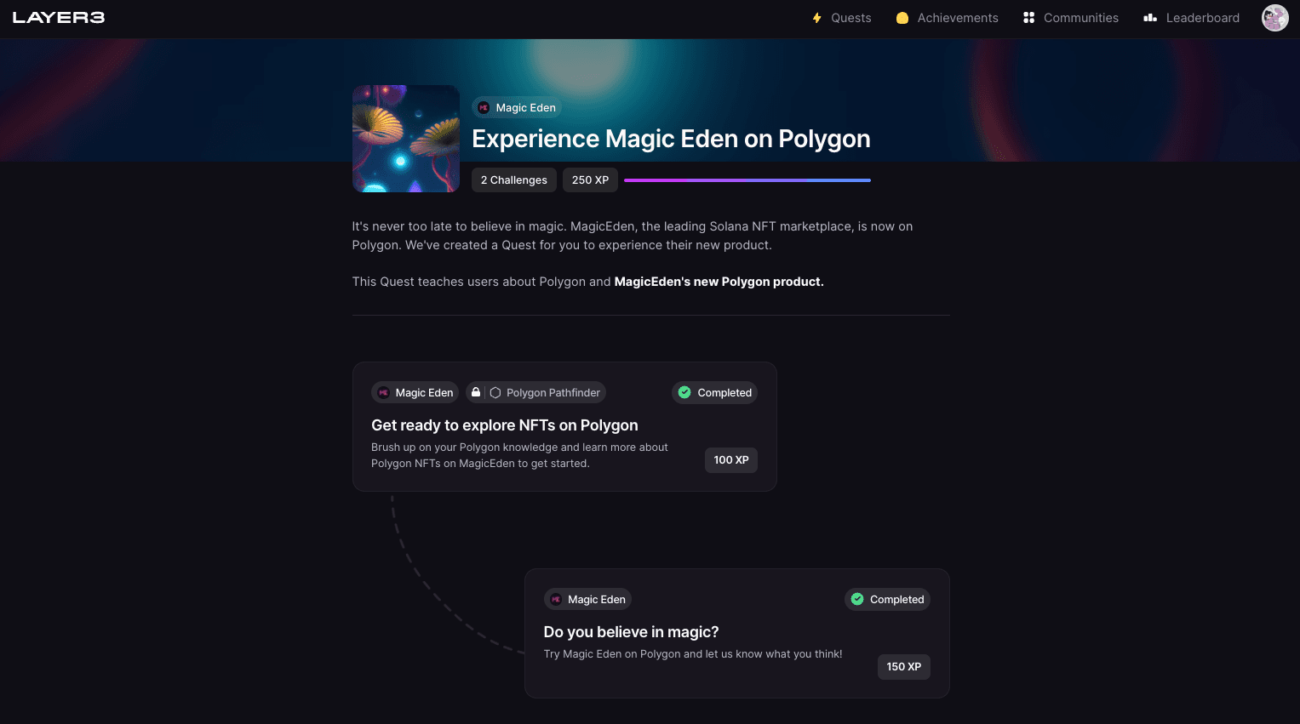Click the lock icon on first challenge
This screenshot has height=724, width=1300.
click(476, 392)
